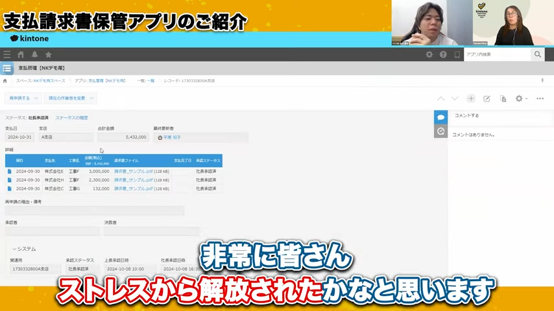Click the amount cell 132,000
This screenshot has height=311, width=554.
101,189
